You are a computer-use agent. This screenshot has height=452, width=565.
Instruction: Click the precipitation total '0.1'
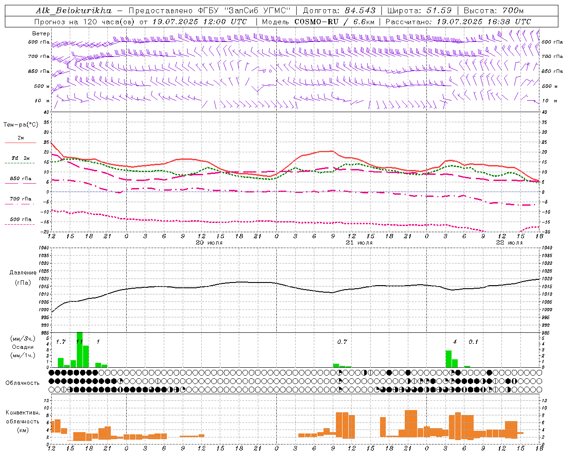[473, 342]
